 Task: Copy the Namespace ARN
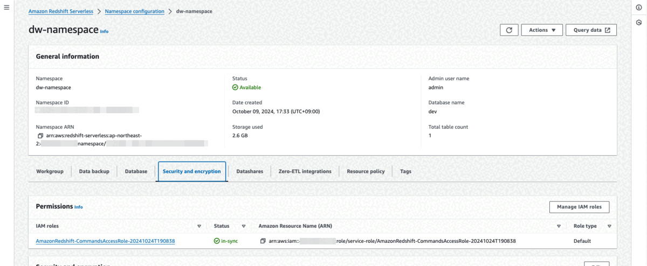(40, 136)
